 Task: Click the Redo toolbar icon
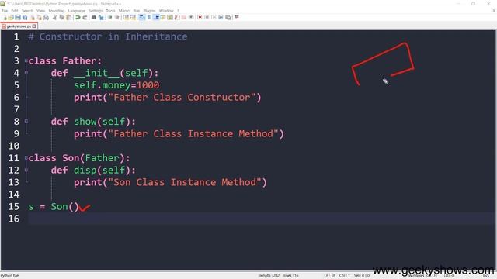tap(85, 17)
